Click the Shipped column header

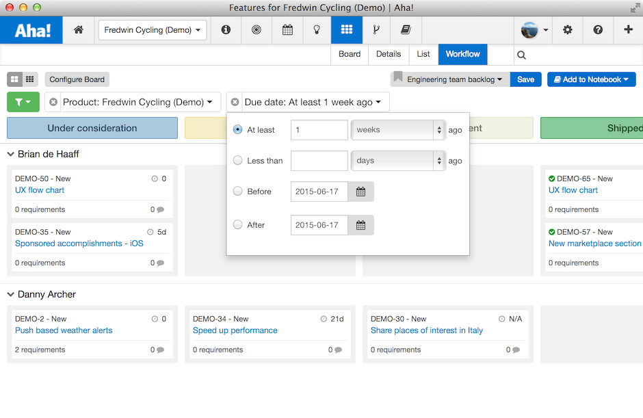tap(592, 128)
